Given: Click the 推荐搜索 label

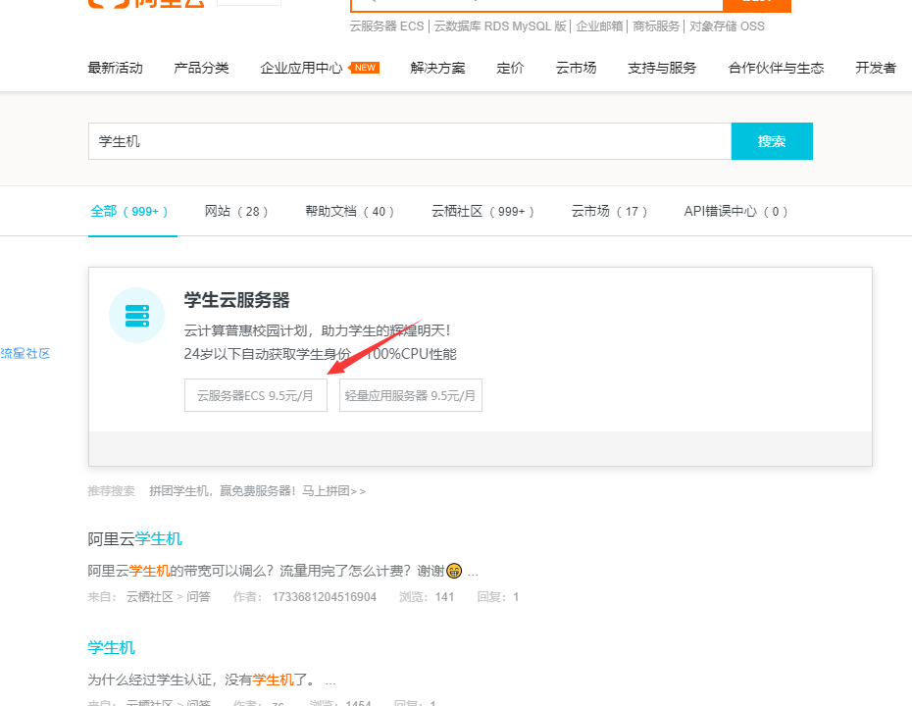Looking at the screenshot, I should pyautogui.click(x=111, y=491).
